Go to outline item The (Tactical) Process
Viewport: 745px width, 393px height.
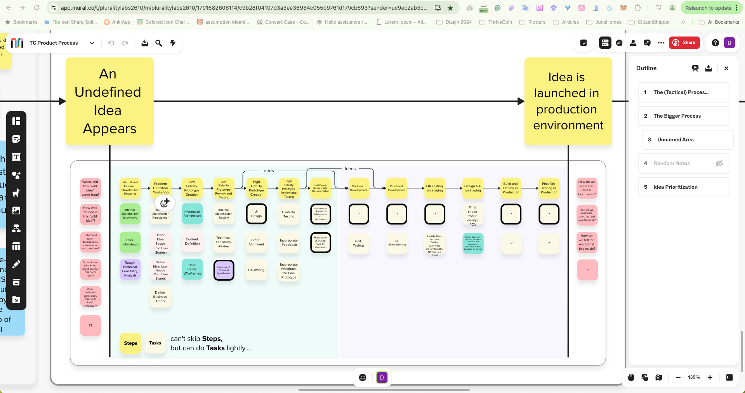pos(684,92)
